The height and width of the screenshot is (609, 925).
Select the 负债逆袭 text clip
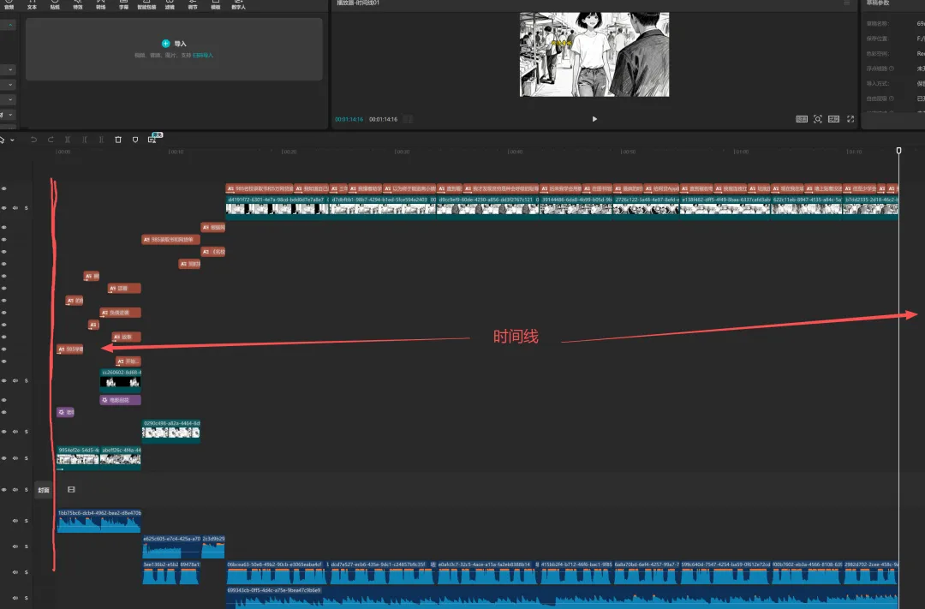121,313
